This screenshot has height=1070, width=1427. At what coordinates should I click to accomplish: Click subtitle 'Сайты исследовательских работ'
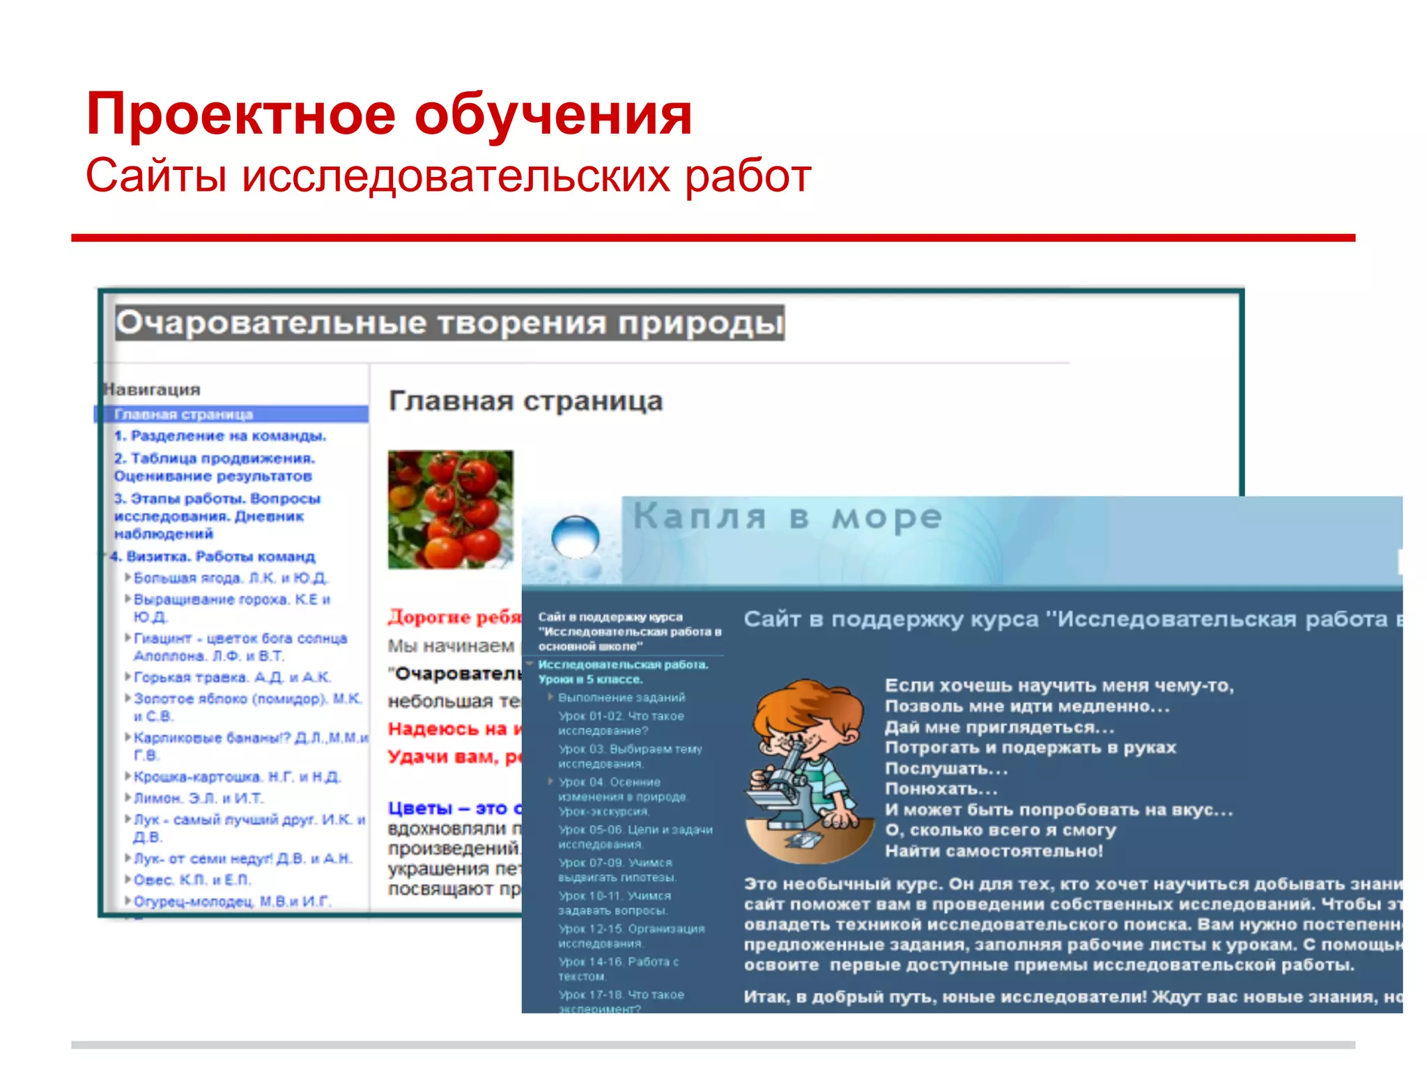[448, 176]
